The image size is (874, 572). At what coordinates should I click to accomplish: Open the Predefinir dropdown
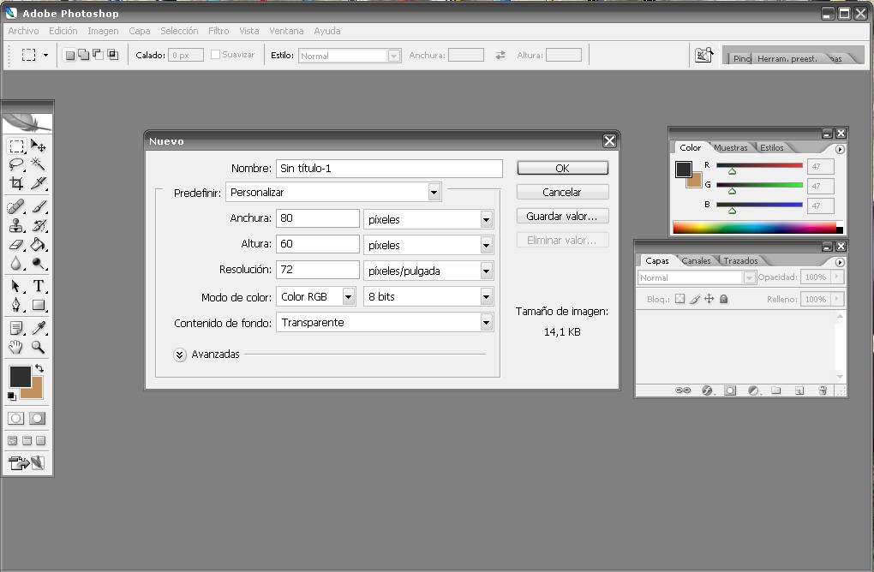click(x=434, y=193)
